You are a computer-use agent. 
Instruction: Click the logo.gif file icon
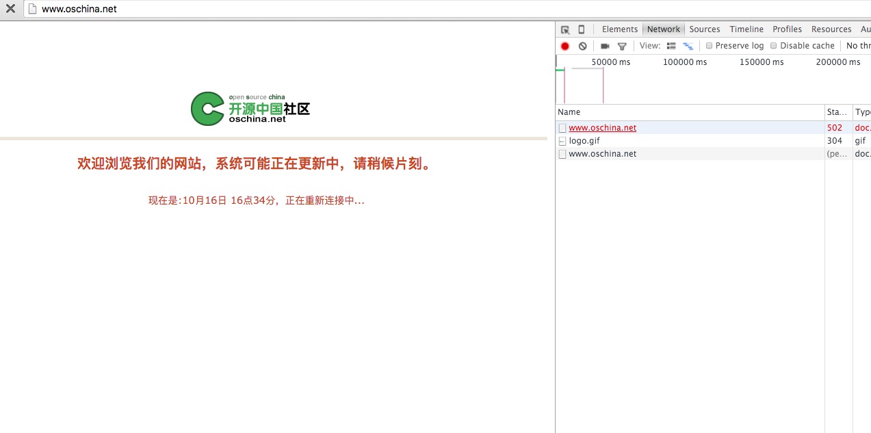point(562,141)
